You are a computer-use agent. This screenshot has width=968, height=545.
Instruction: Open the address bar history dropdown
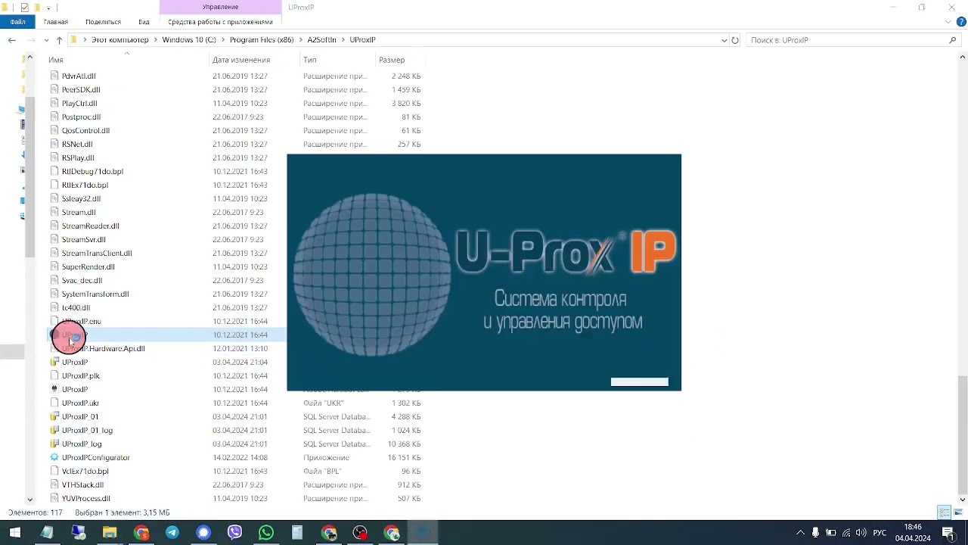724,40
